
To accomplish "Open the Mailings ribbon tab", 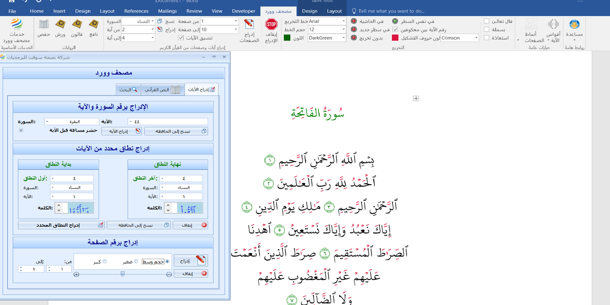I will 168,11.
